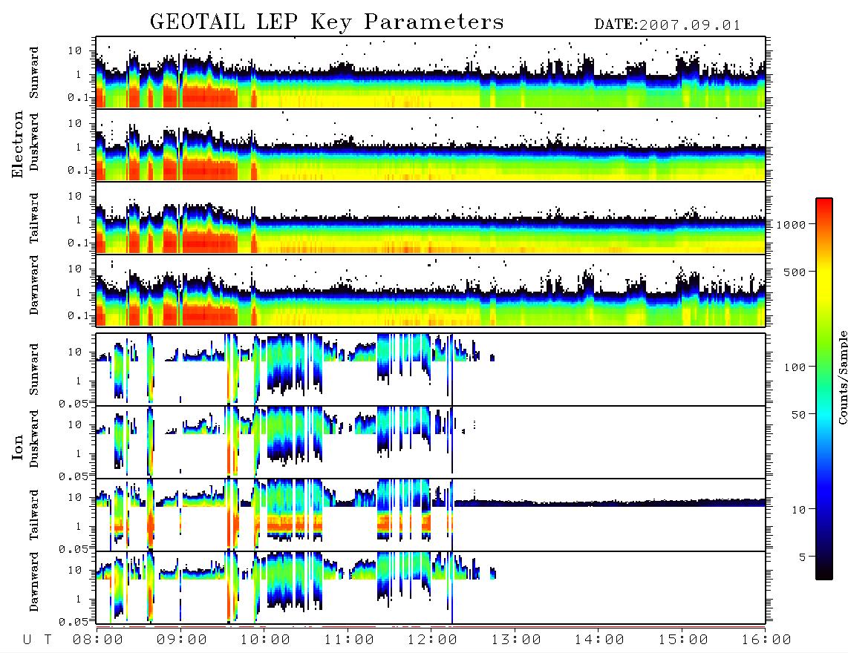The image size is (848, 653).
Task: Click the blue band of the colorbar
Action: 824,487
